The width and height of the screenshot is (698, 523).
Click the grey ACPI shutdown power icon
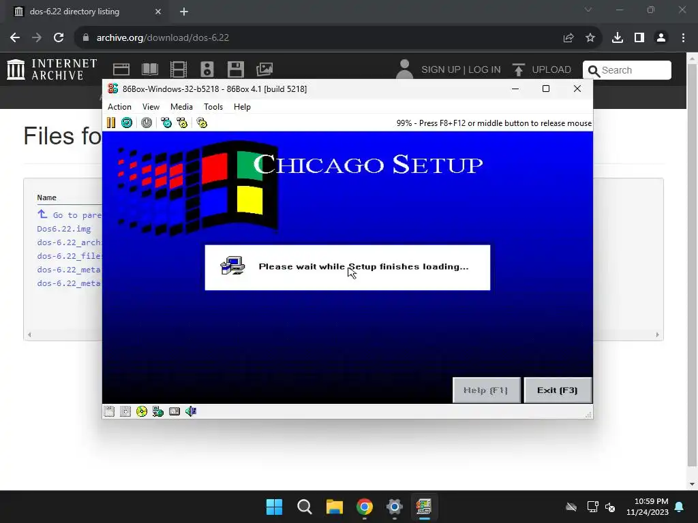pos(147,123)
